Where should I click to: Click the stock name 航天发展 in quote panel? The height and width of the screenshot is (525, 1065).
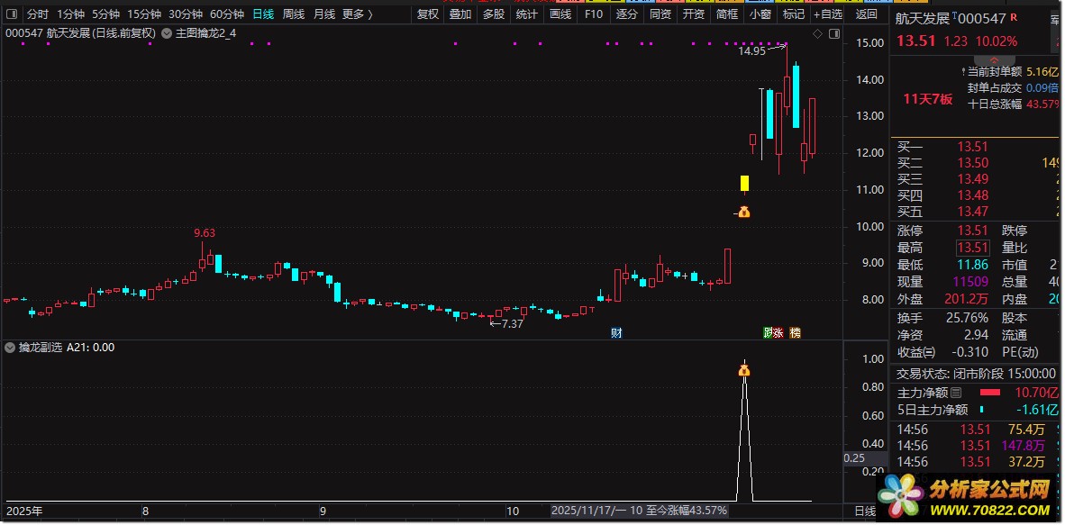tap(924, 19)
